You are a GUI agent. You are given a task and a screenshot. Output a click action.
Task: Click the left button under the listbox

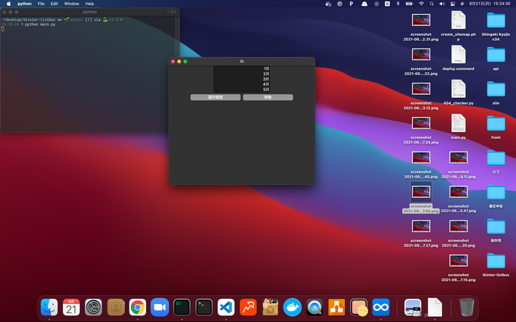pos(215,97)
